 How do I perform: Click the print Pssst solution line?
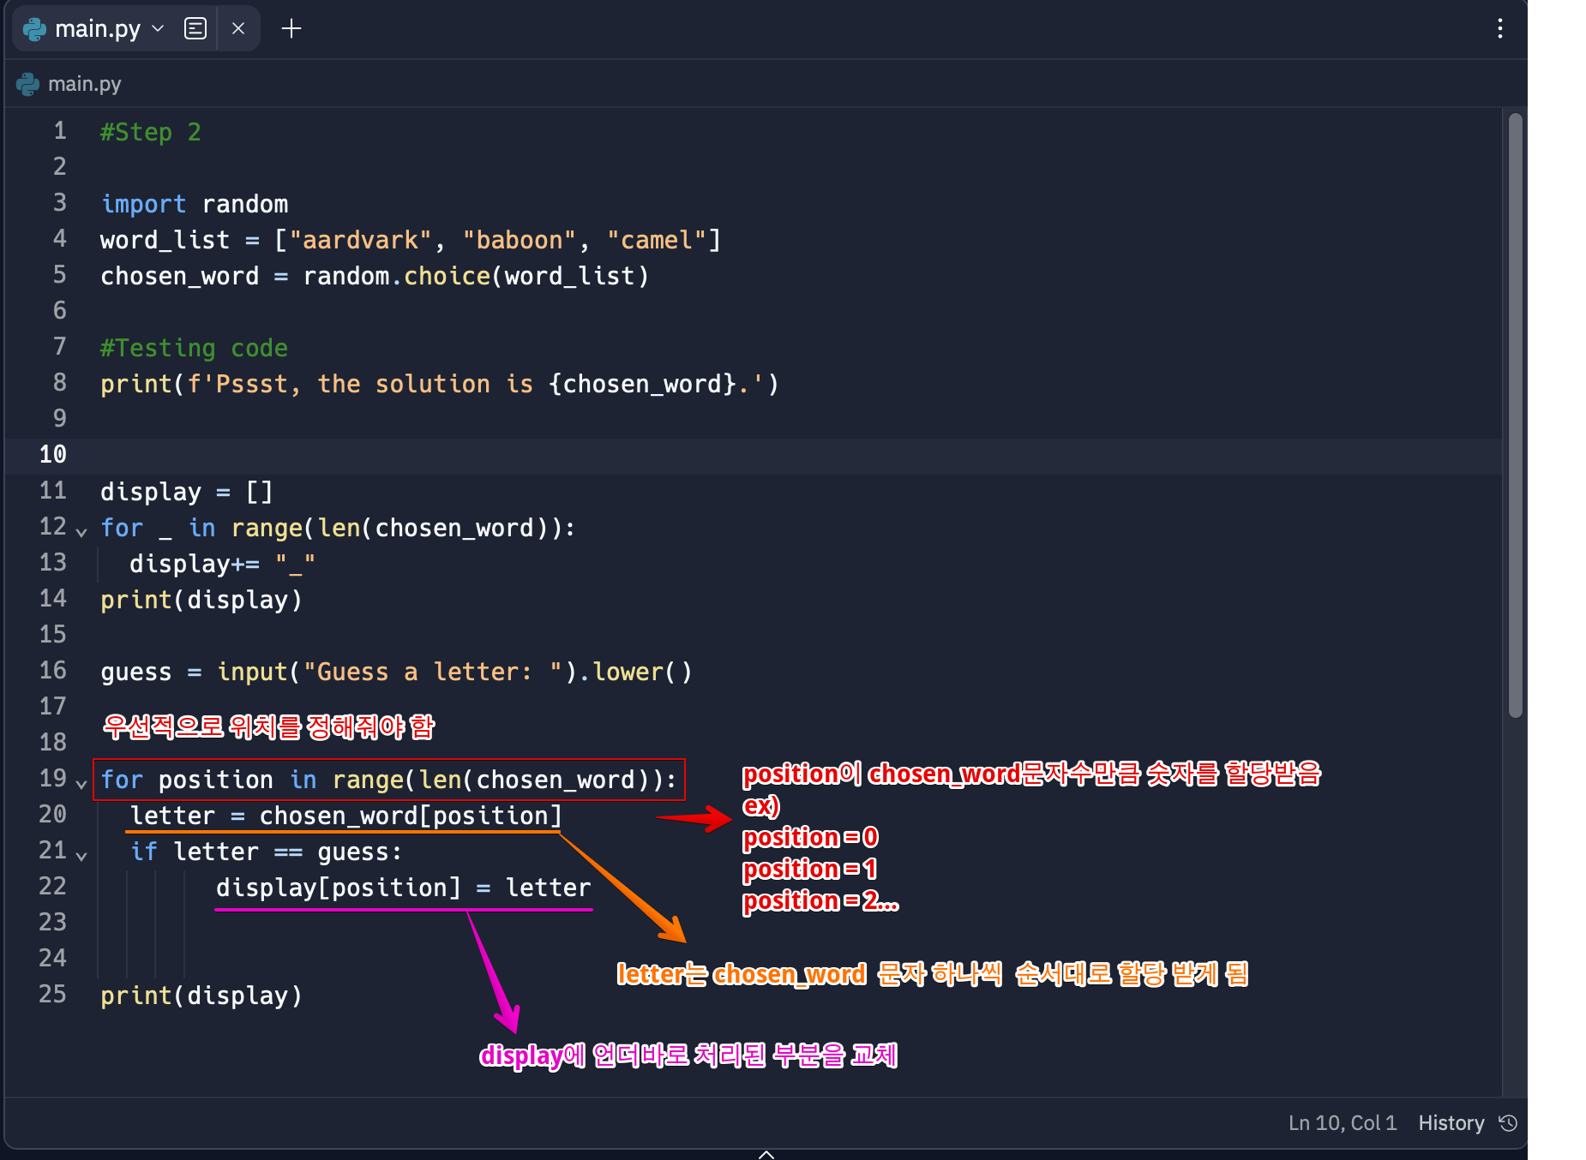point(440,384)
